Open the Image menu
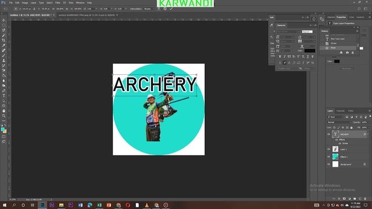 click(25, 2)
